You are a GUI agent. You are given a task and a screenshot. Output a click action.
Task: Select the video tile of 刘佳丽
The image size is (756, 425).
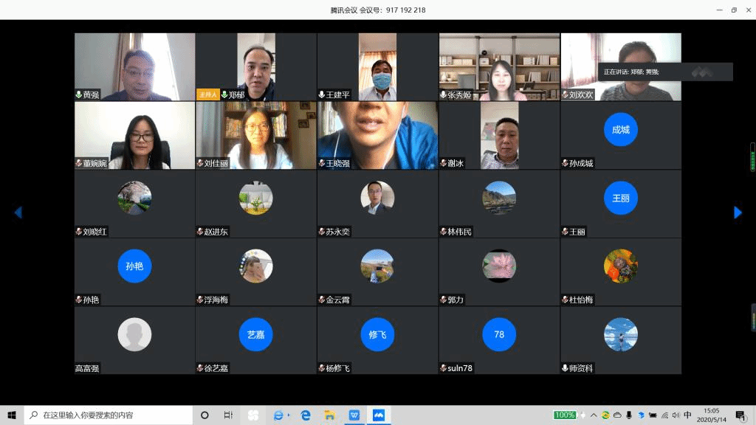[255, 135]
